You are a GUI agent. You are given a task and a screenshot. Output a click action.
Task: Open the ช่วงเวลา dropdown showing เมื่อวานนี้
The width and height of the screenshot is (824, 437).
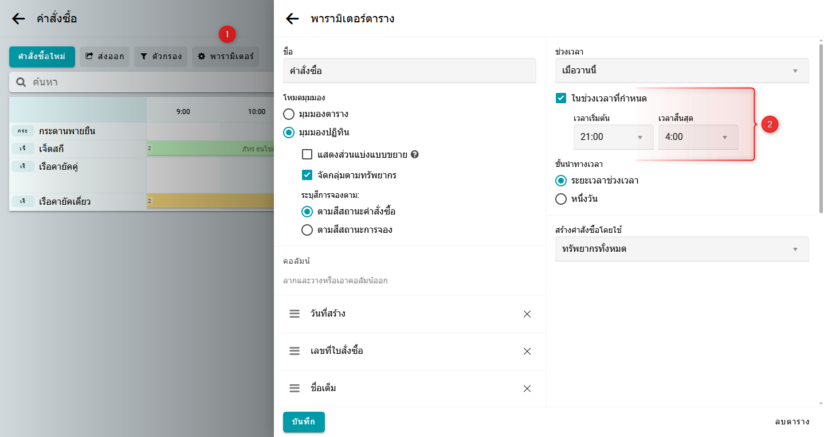tap(682, 71)
